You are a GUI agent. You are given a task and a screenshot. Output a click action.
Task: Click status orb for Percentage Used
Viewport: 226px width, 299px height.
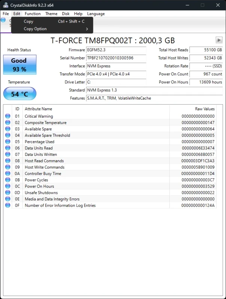[x=8, y=142]
